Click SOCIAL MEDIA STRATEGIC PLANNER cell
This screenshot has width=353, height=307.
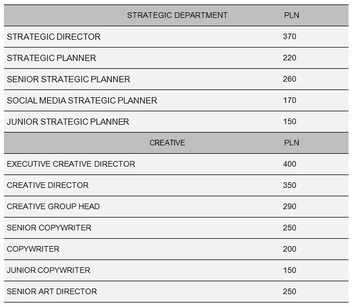pyautogui.click(x=82, y=101)
